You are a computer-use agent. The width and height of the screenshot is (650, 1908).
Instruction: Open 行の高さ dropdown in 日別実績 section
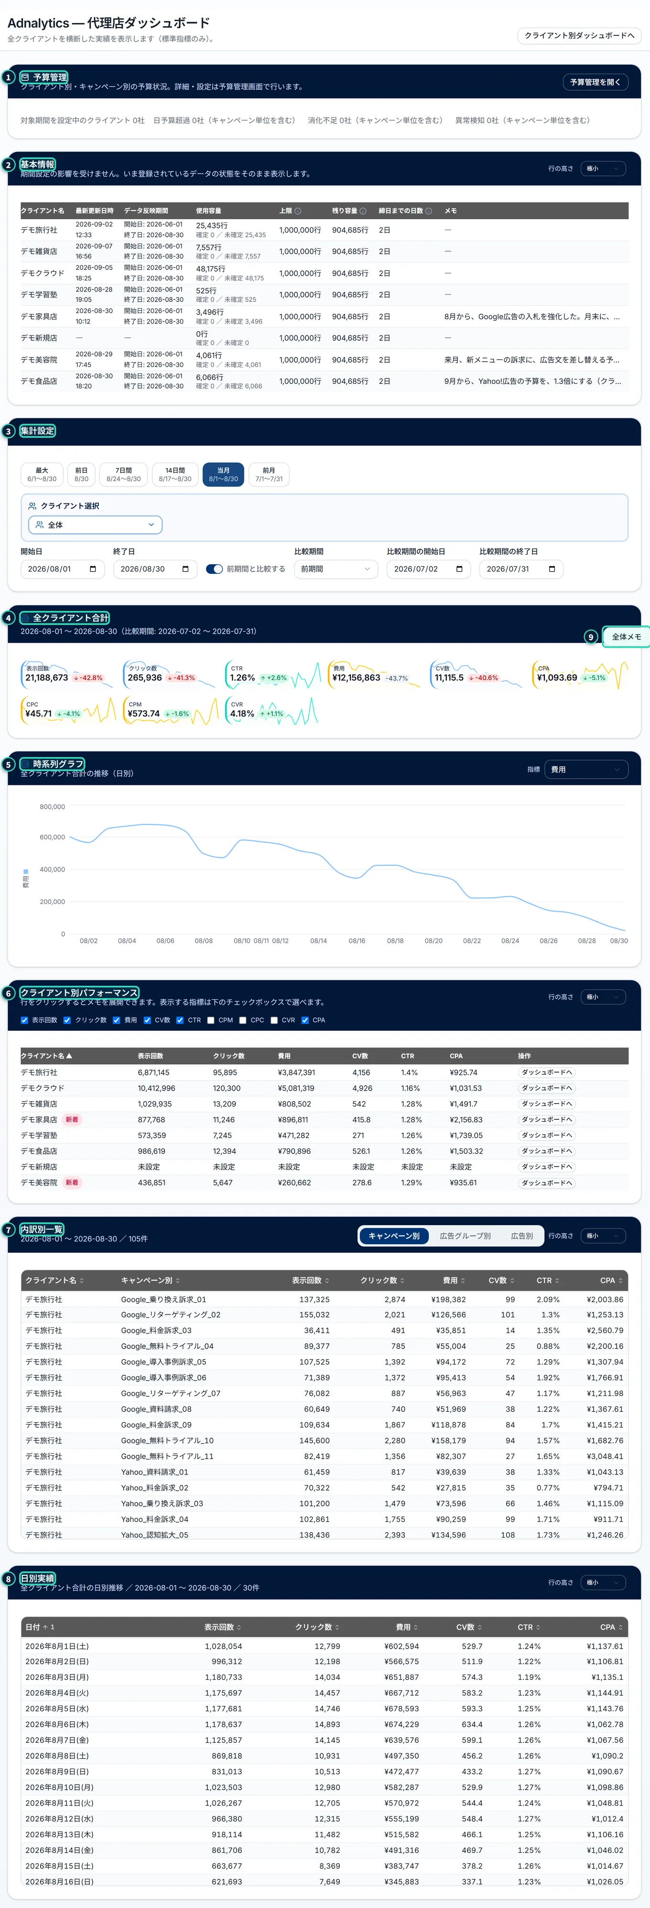coord(604,1582)
